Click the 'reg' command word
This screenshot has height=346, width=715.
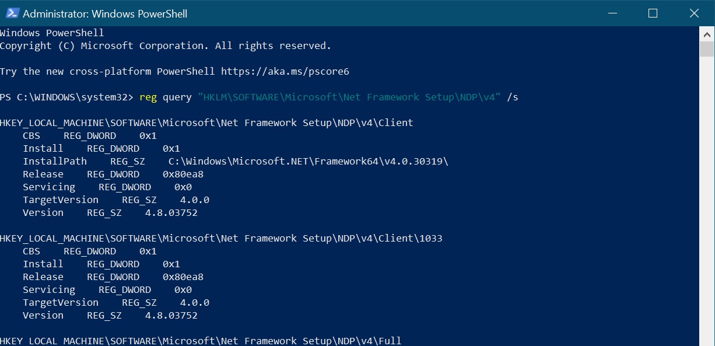pyautogui.click(x=148, y=97)
